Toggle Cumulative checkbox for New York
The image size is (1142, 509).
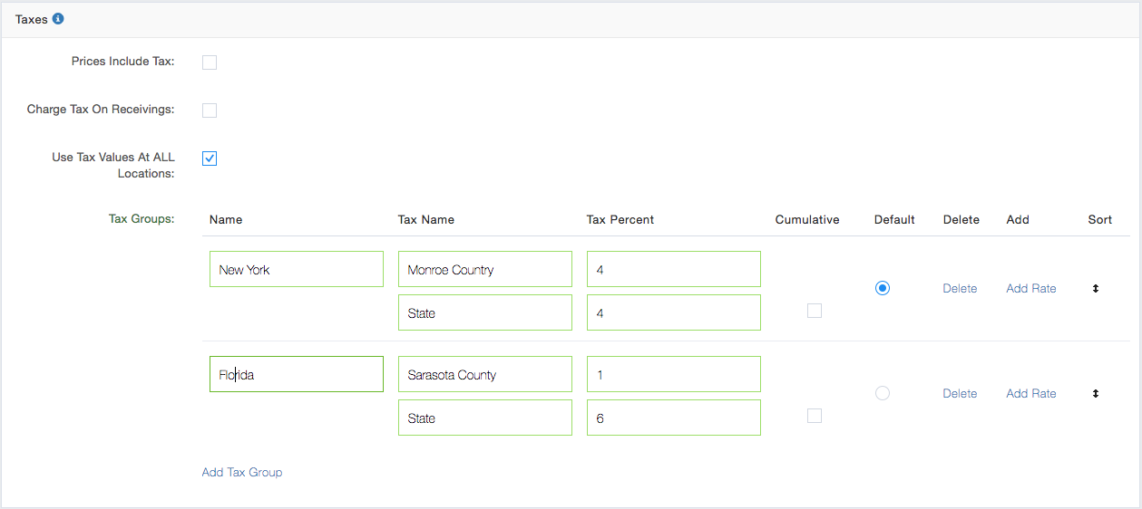tap(815, 311)
